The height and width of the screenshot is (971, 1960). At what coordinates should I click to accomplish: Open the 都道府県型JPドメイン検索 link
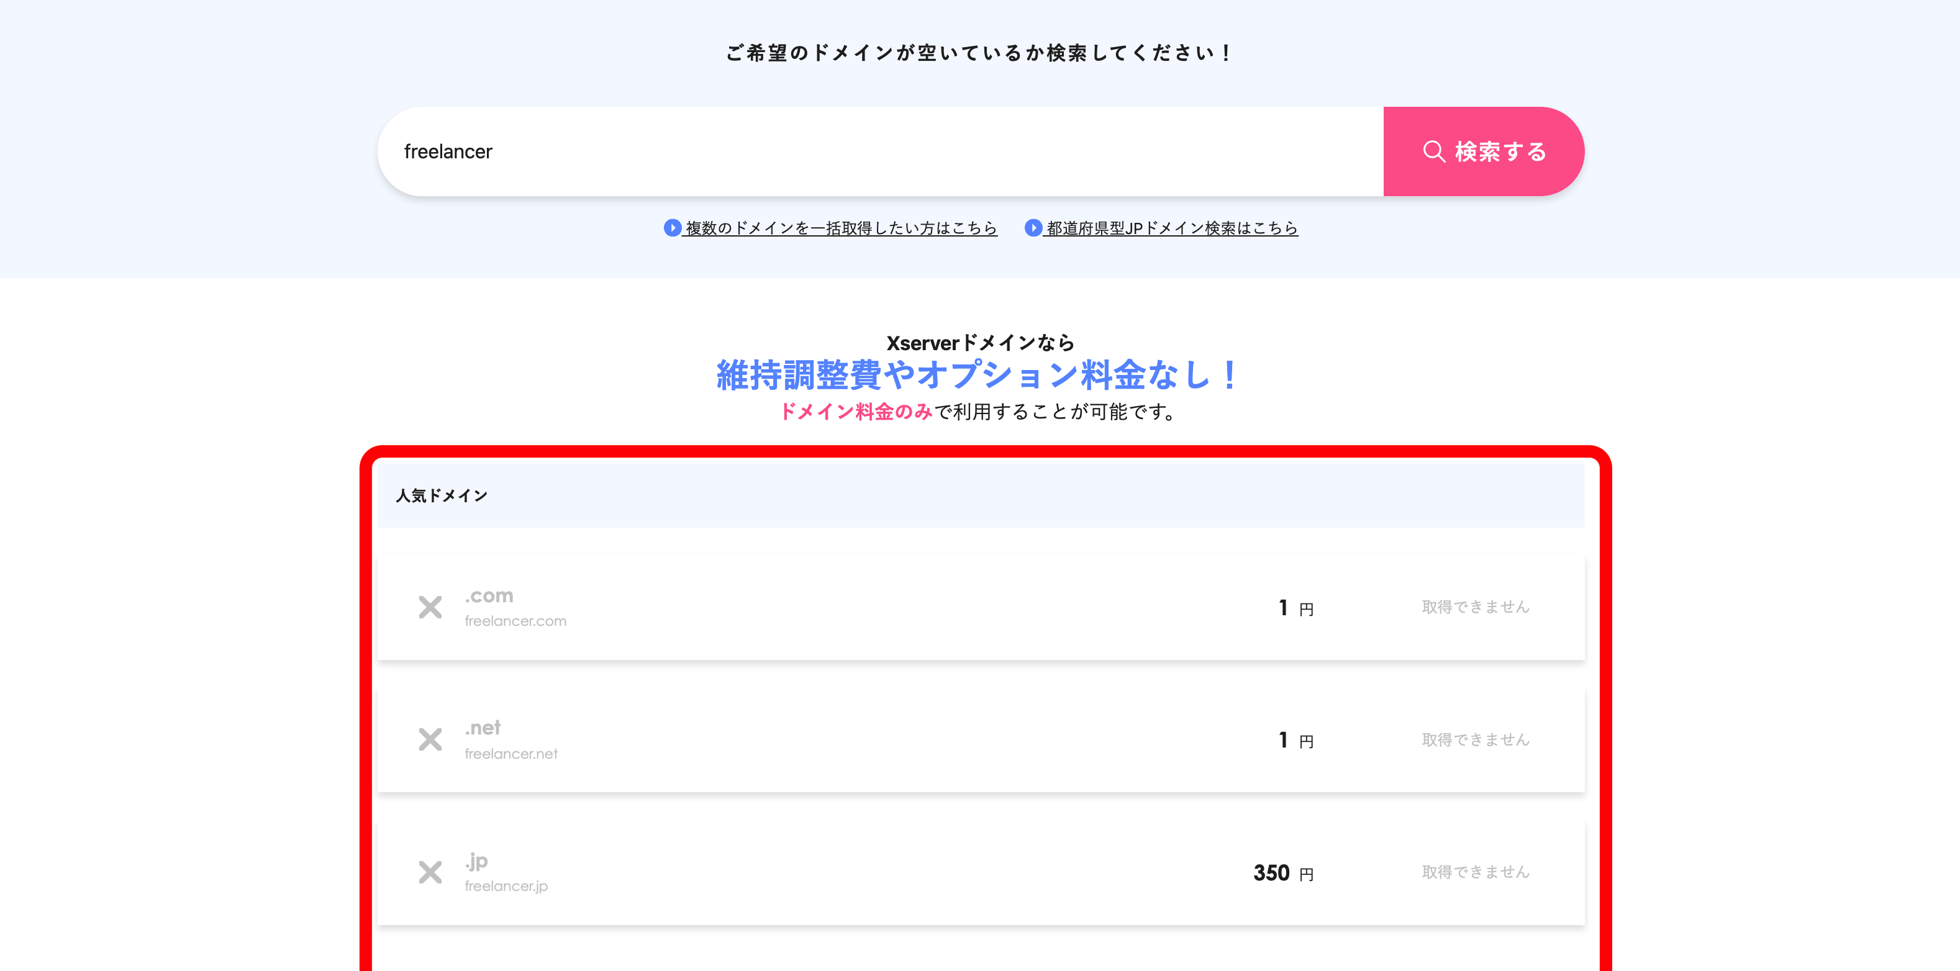1172,228
